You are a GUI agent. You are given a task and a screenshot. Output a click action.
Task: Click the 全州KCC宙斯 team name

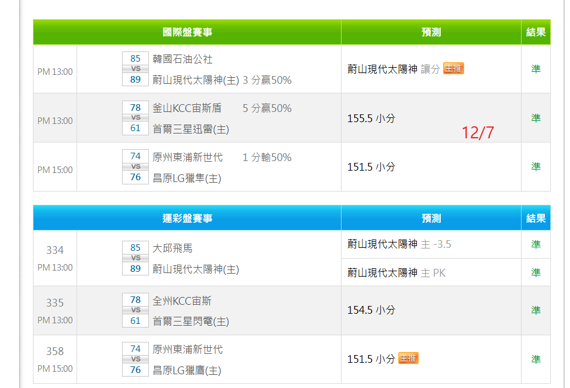pyautogui.click(x=182, y=301)
